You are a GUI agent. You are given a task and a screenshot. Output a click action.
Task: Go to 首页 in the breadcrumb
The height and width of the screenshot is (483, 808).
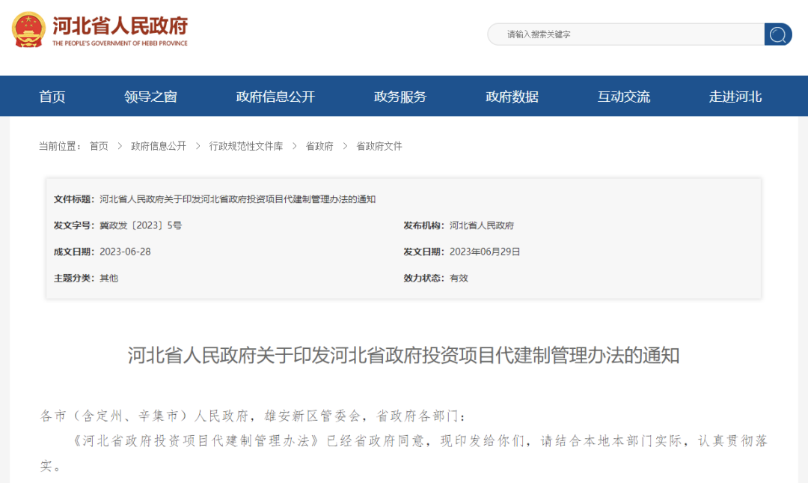pyautogui.click(x=99, y=147)
